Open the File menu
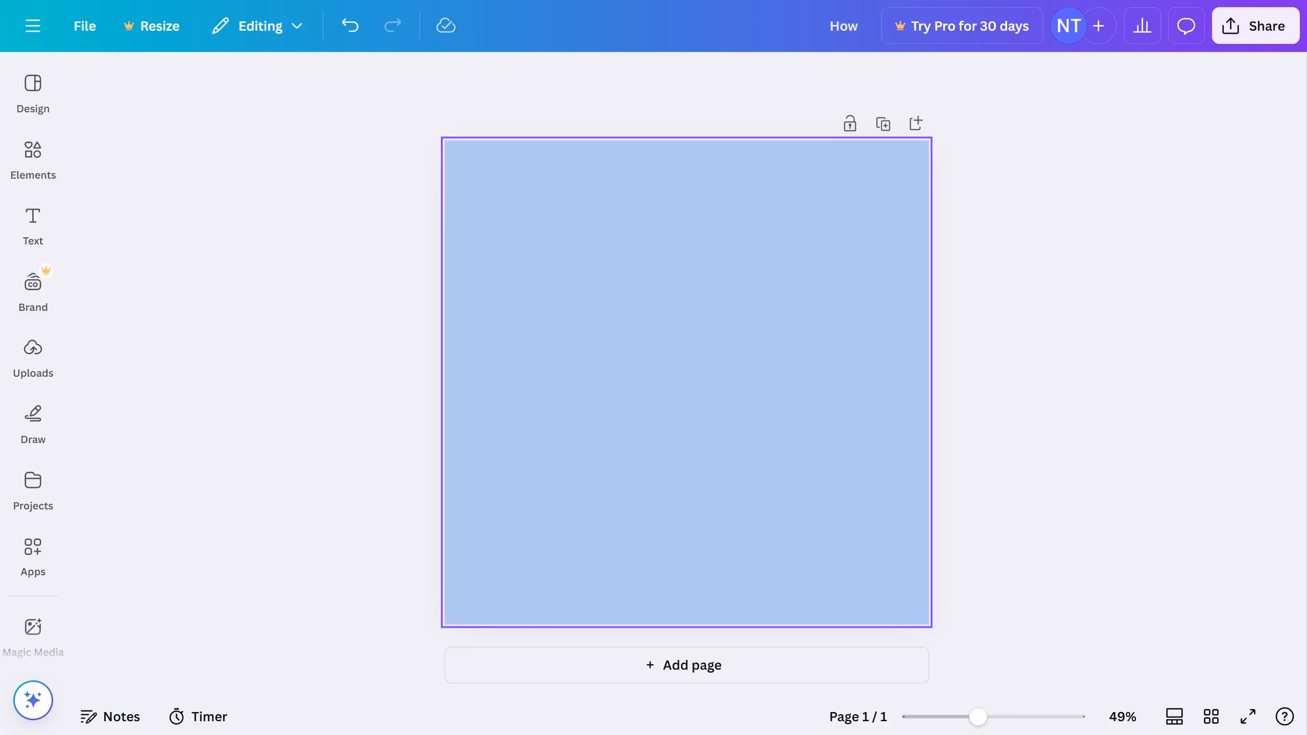 pyautogui.click(x=84, y=26)
